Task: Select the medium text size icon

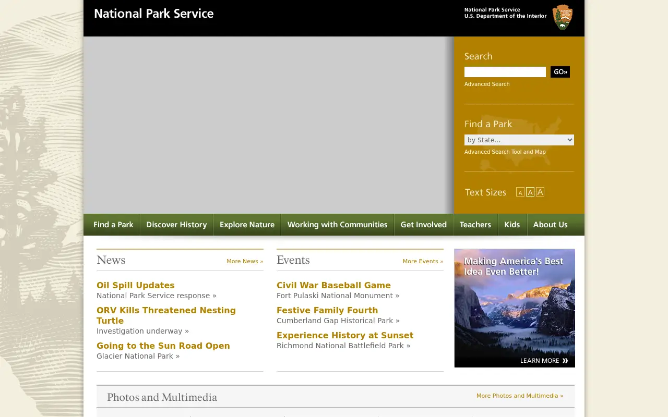Action: tap(530, 192)
